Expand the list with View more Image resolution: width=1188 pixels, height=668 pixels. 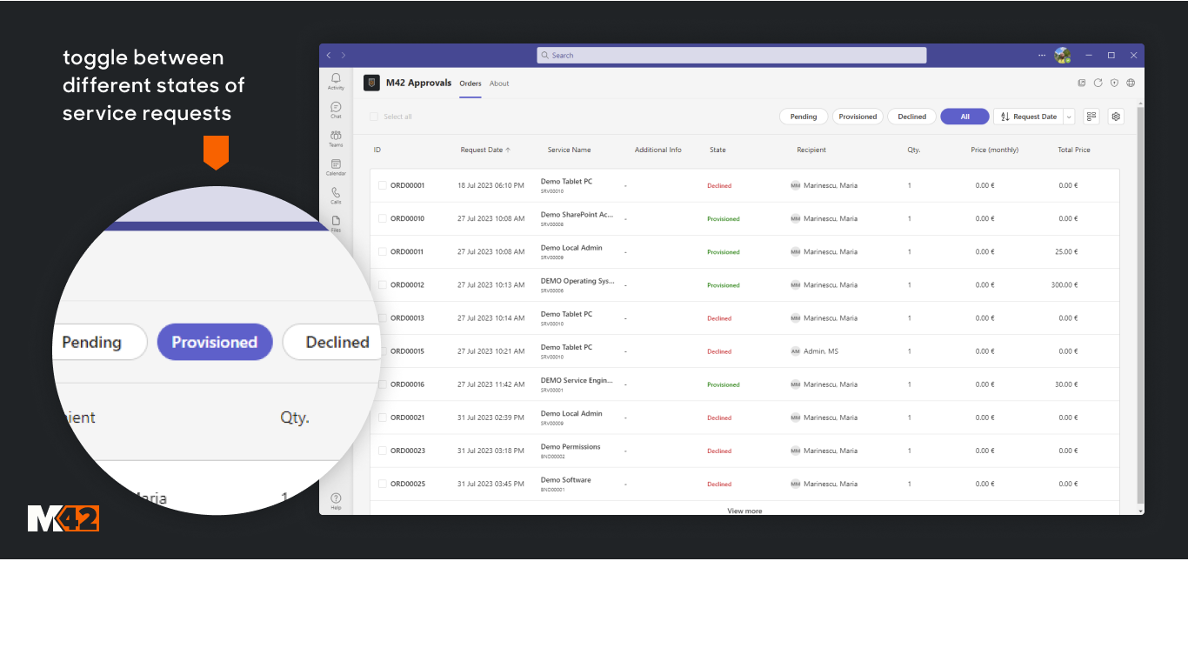pos(744,511)
